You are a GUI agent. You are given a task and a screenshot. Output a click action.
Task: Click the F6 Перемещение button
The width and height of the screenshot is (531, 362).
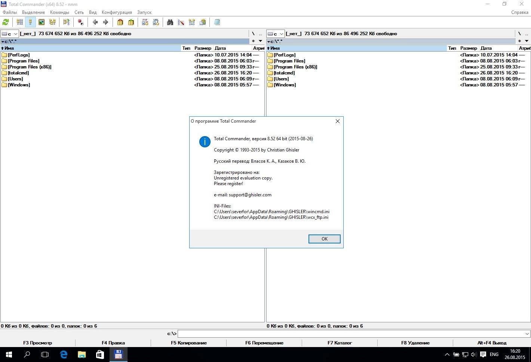pos(264,343)
